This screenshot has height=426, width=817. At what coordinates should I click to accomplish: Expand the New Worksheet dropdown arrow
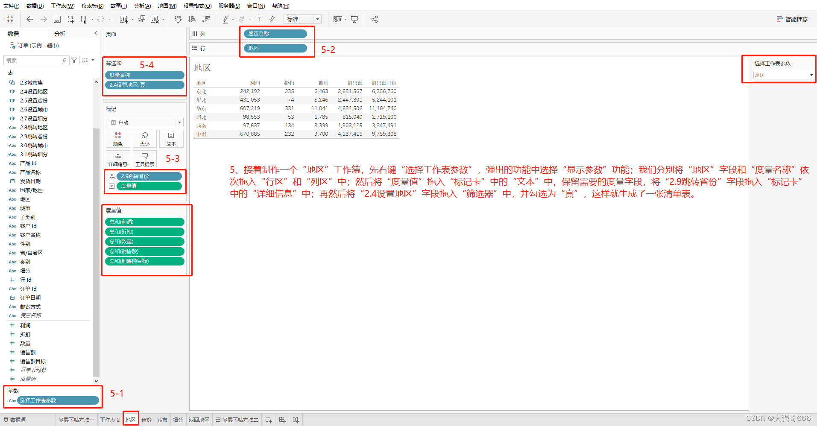point(132,20)
